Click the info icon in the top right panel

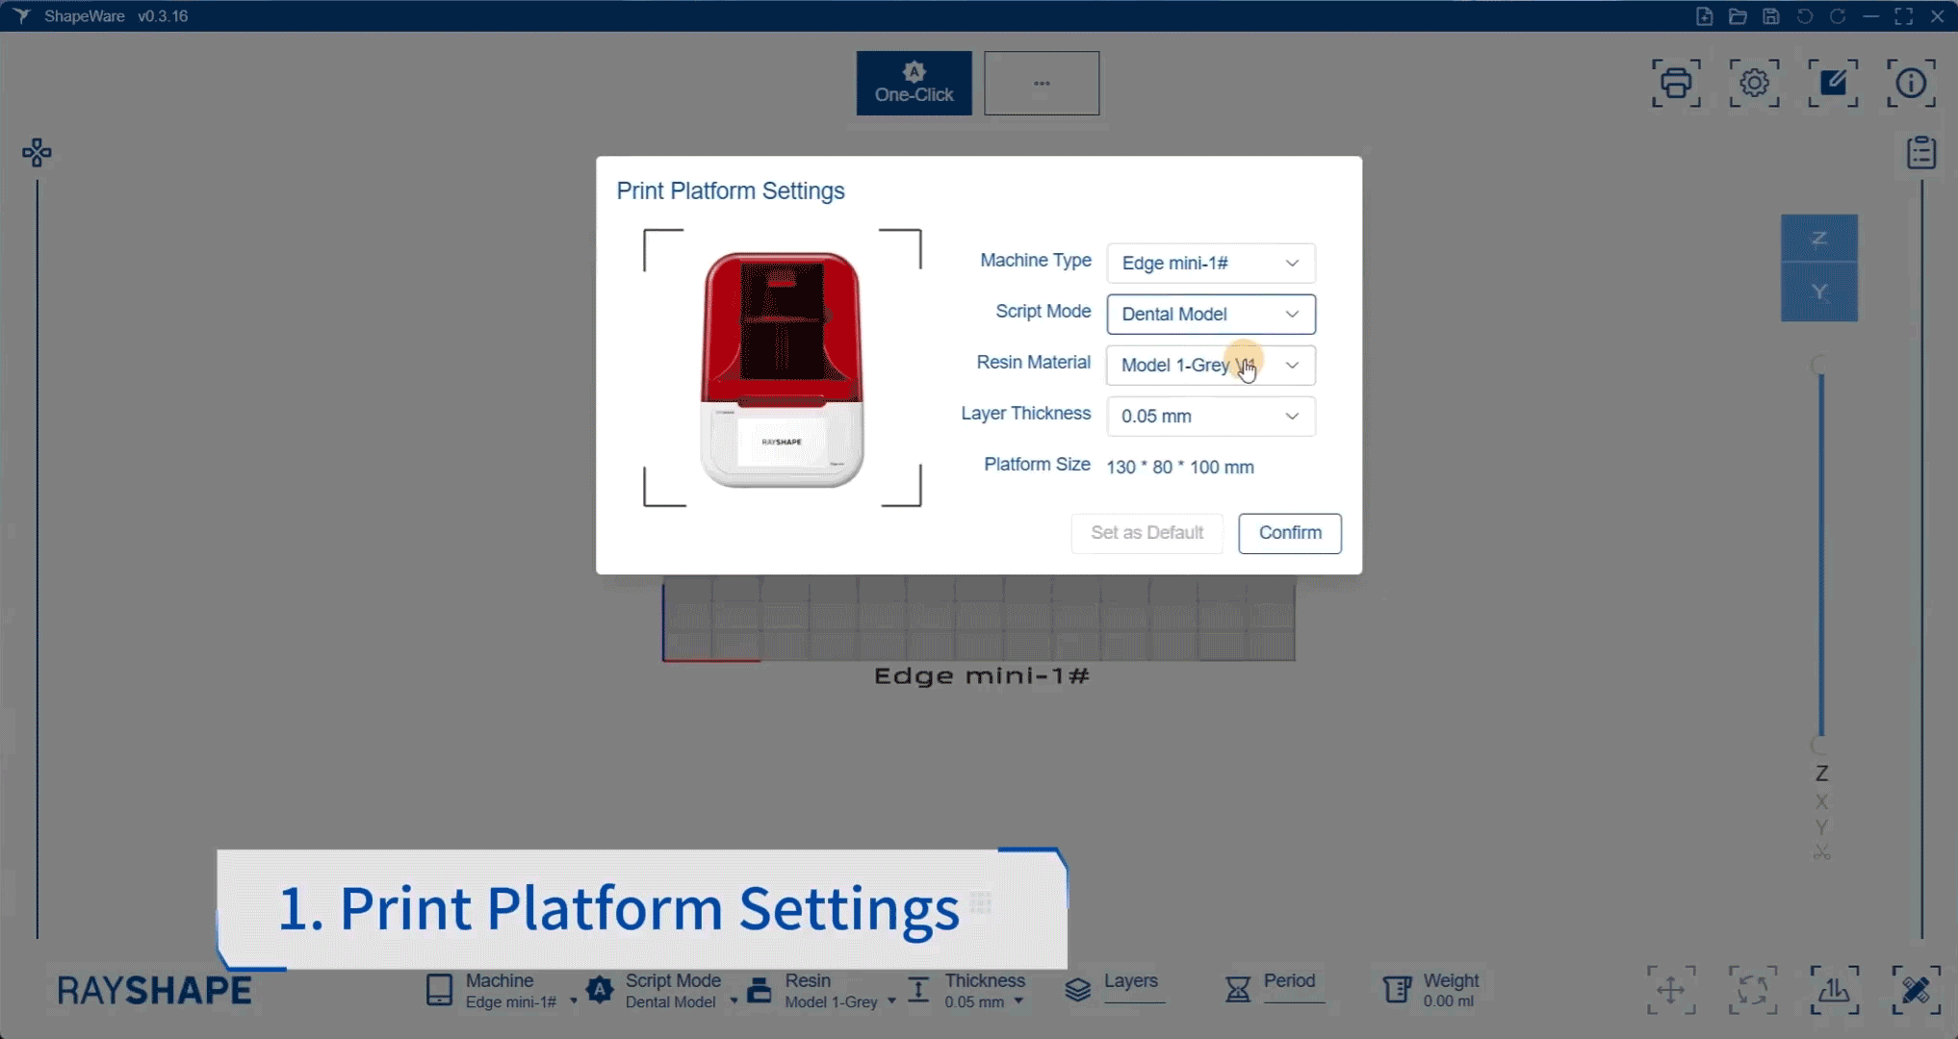(x=1911, y=84)
